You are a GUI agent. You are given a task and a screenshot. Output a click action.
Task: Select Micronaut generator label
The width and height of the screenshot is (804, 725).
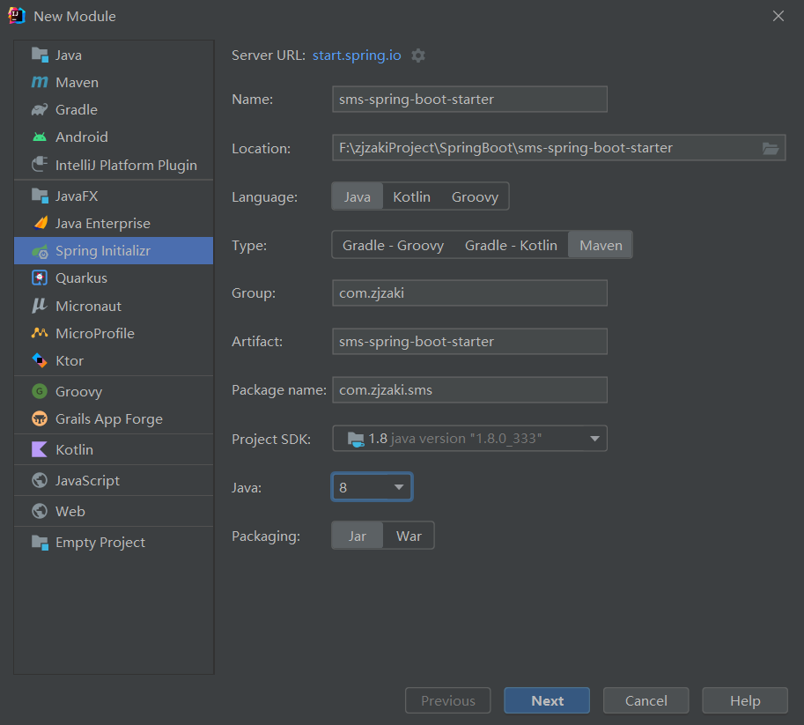point(89,307)
